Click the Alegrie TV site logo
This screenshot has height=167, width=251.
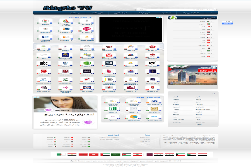pos(68,8)
